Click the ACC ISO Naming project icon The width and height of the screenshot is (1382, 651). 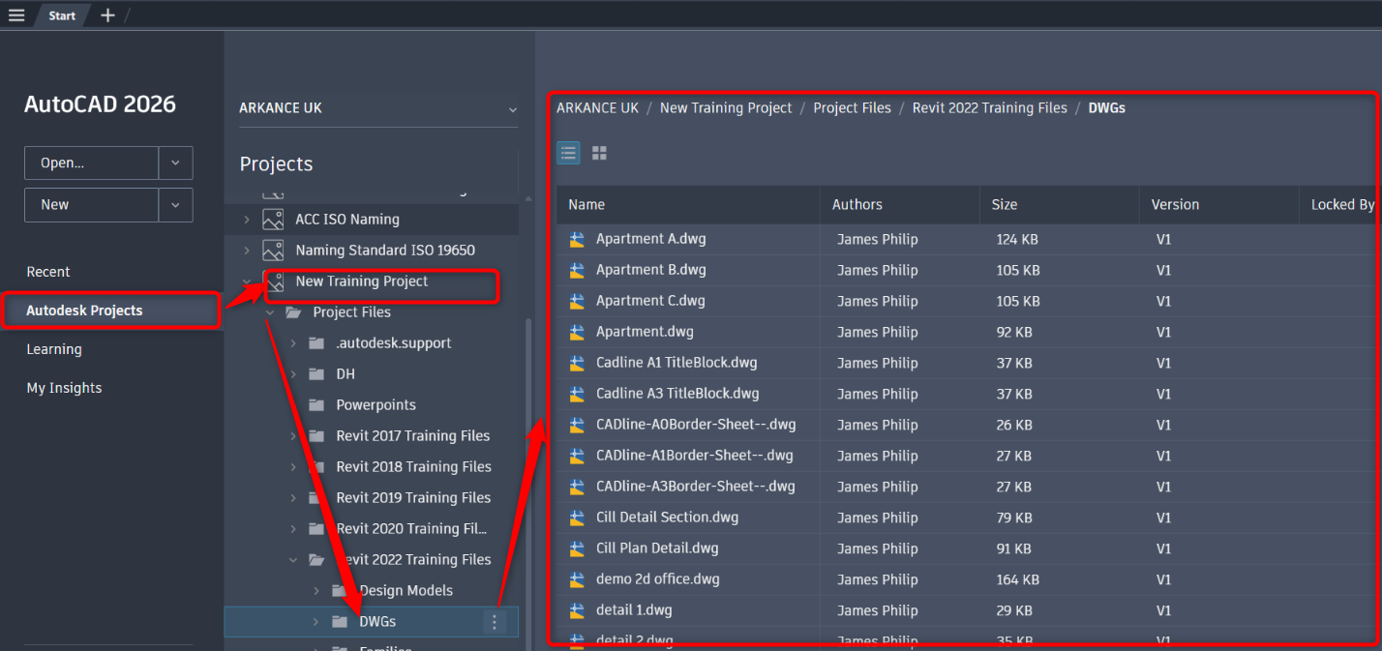(273, 220)
